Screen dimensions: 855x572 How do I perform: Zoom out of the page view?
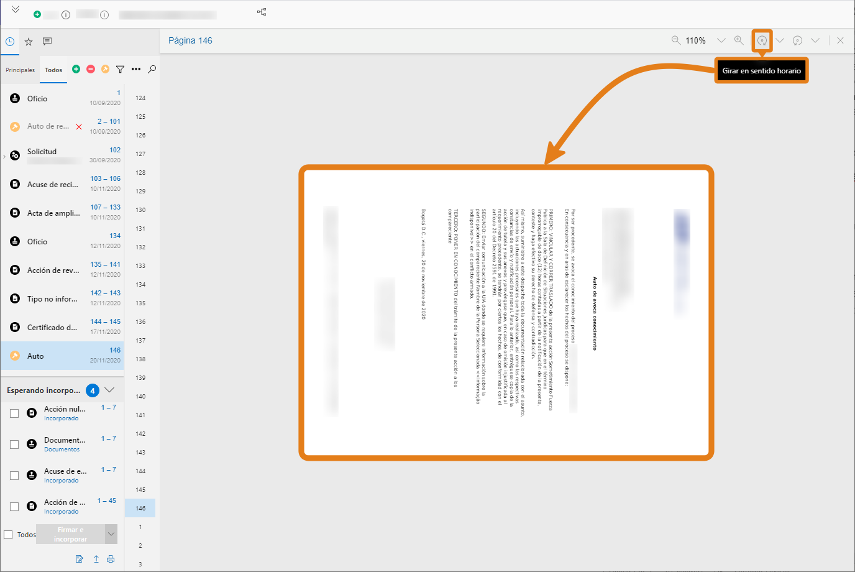676,40
